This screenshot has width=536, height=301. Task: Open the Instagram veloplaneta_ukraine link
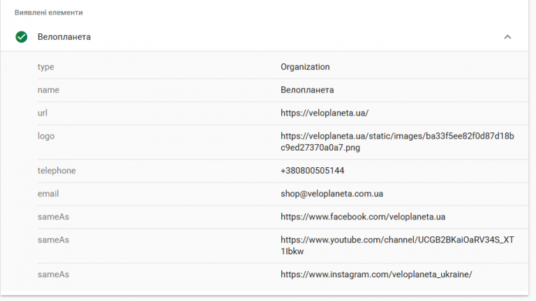coord(376,275)
